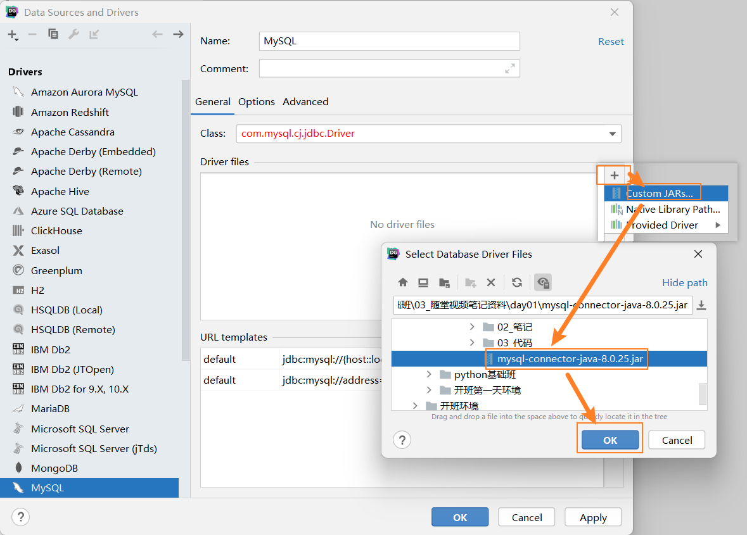Image resolution: width=747 pixels, height=535 pixels.
Task: Expand the 开班第一天环境 folder
Action: pyautogui.click(x=429, y=390)
